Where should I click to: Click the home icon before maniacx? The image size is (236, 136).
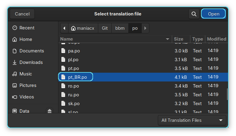click(x=73, y=28)
